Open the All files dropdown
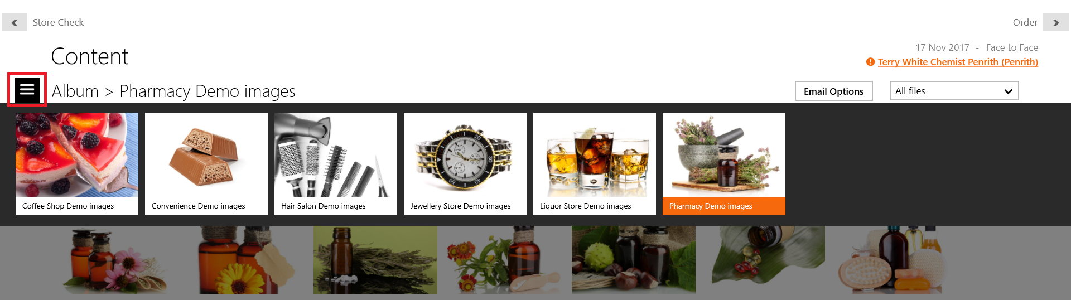This screenshot has width=1071, height=300. pyautogui.click(x=954, y=91)
